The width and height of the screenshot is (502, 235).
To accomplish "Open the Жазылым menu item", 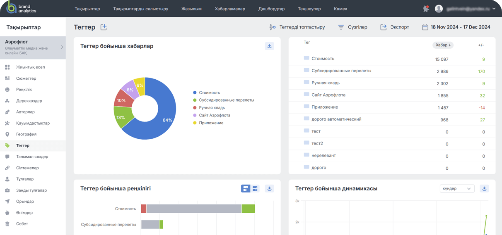I will [191, 9].
